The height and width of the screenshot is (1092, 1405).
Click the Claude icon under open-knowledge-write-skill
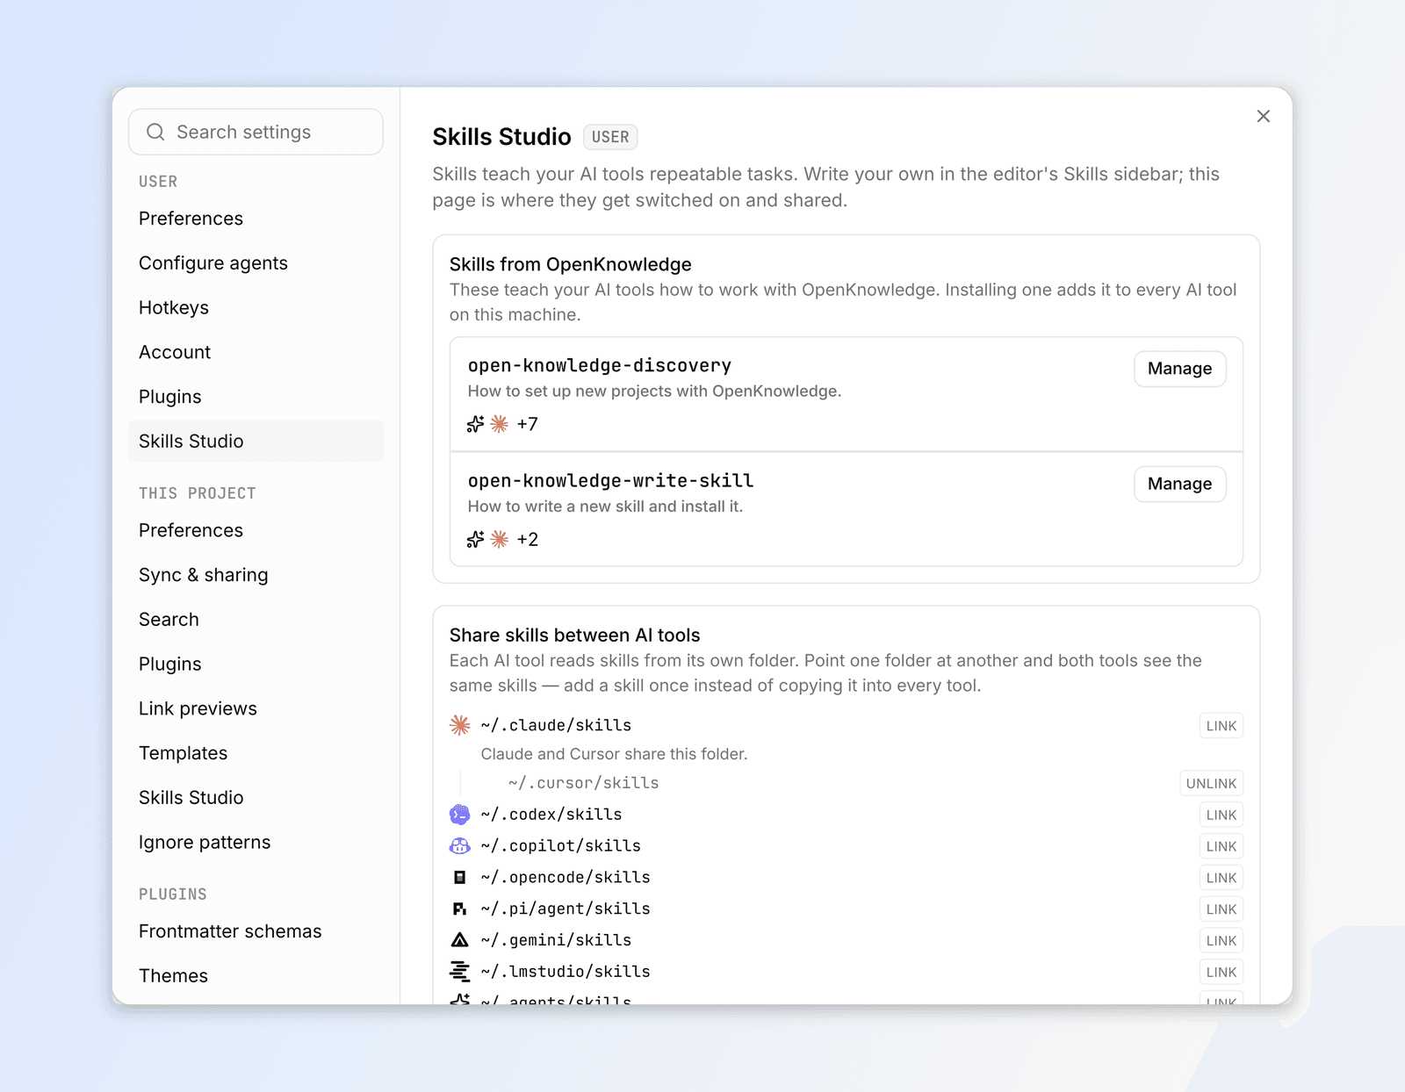point(500,539)
